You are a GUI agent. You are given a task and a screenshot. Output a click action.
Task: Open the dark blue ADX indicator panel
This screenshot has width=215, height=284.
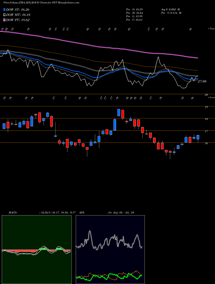click(110, 250)
